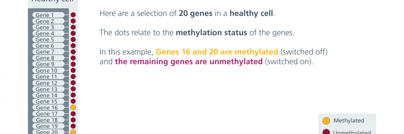Click the yellow methylated dot beside Gene 16
The image size is (404, 134).
click(x=73, y=108)
